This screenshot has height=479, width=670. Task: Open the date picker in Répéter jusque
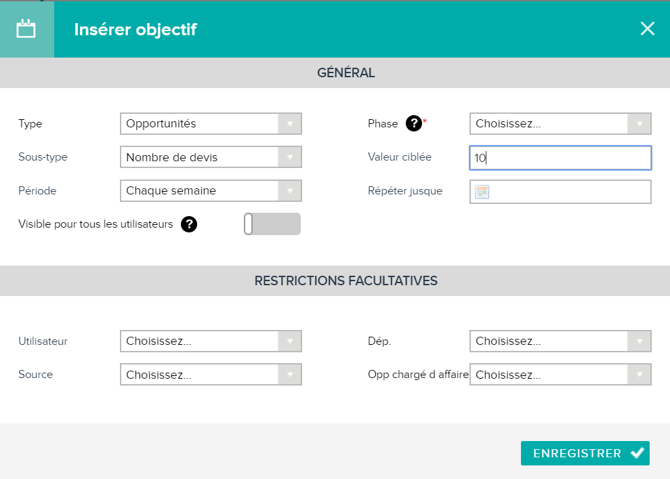point(482,192)
